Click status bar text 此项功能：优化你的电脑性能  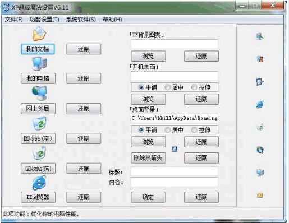click(41, 214)
